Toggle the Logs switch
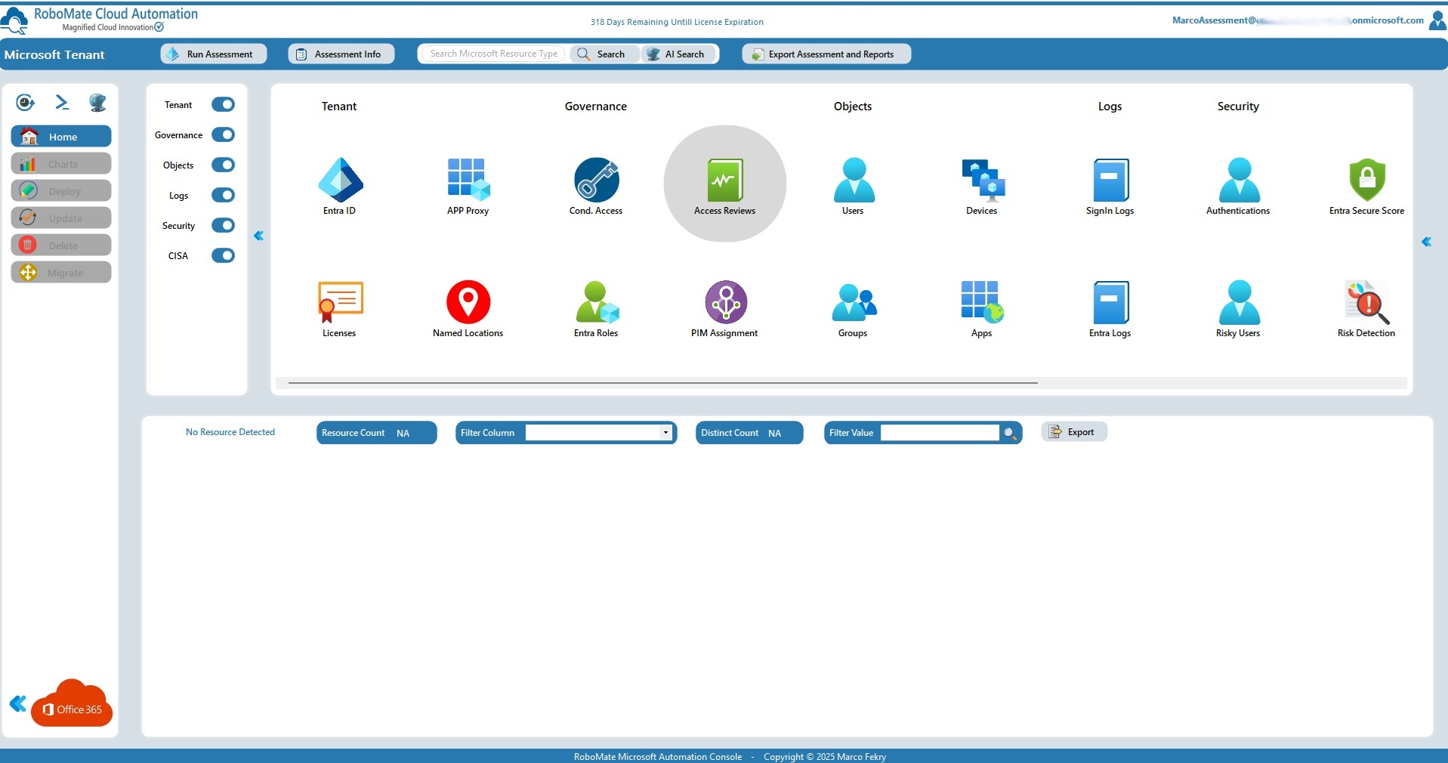The image size is (1448, 763). (223, 195)
